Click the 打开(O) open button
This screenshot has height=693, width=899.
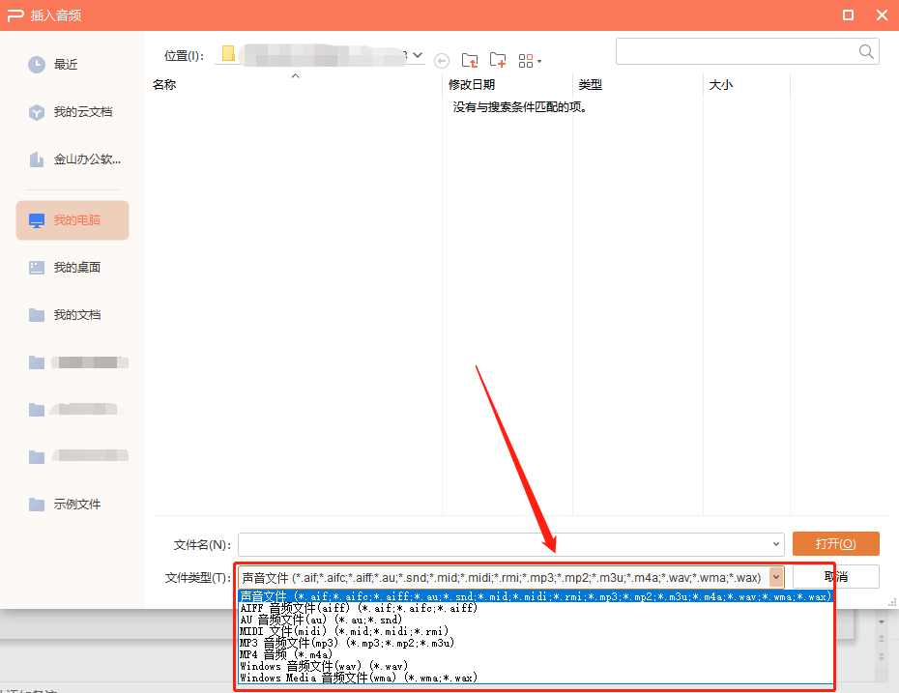(835, 543)
